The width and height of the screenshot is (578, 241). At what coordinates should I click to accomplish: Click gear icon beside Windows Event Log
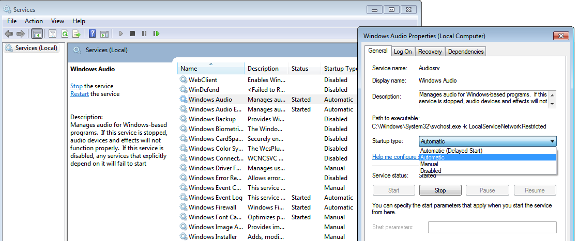pyautogui.click(x=183, y=198)
